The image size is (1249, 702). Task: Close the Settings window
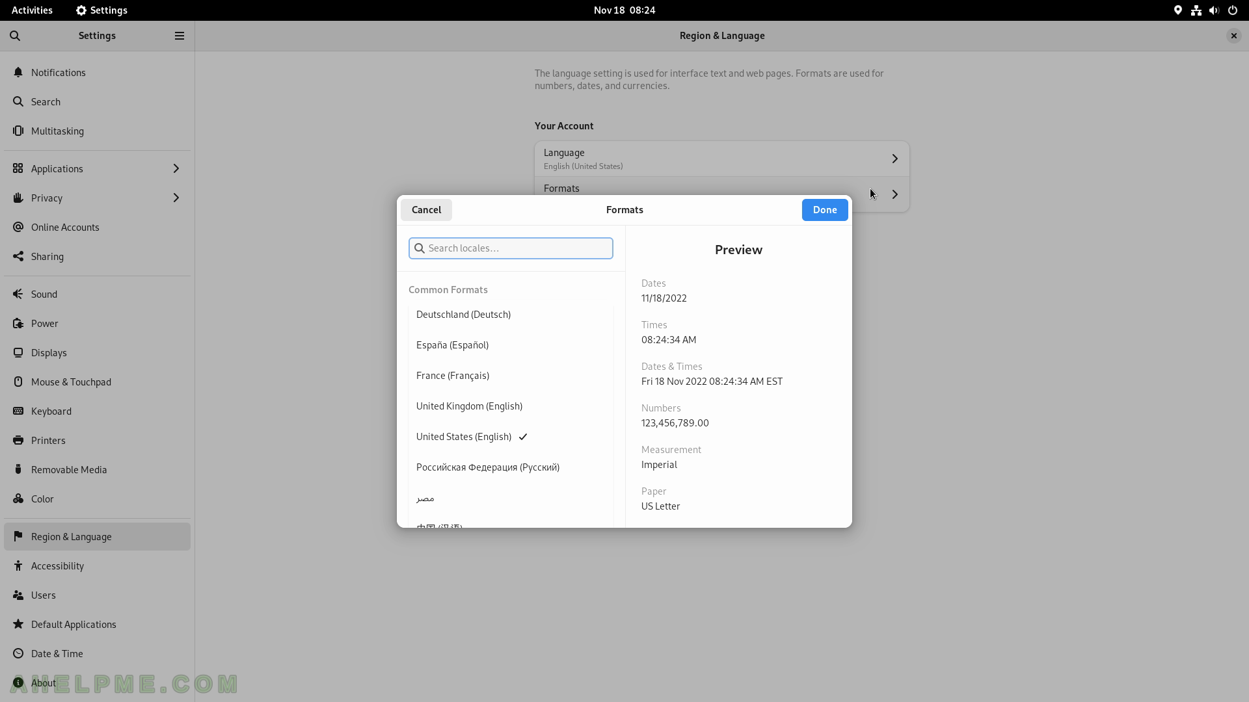tap(1233, 36)
